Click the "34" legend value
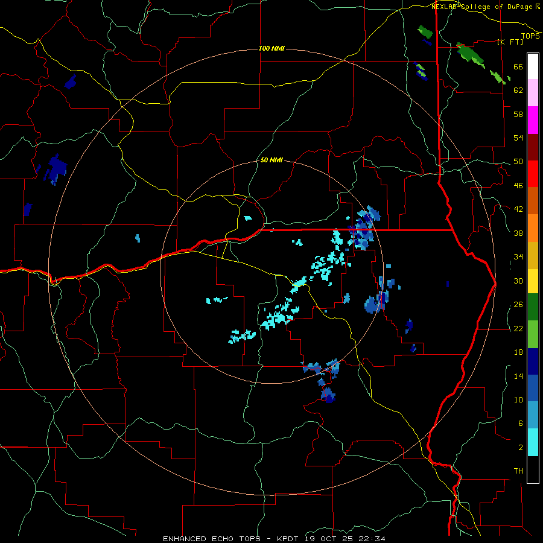 (x=518, y=257)
